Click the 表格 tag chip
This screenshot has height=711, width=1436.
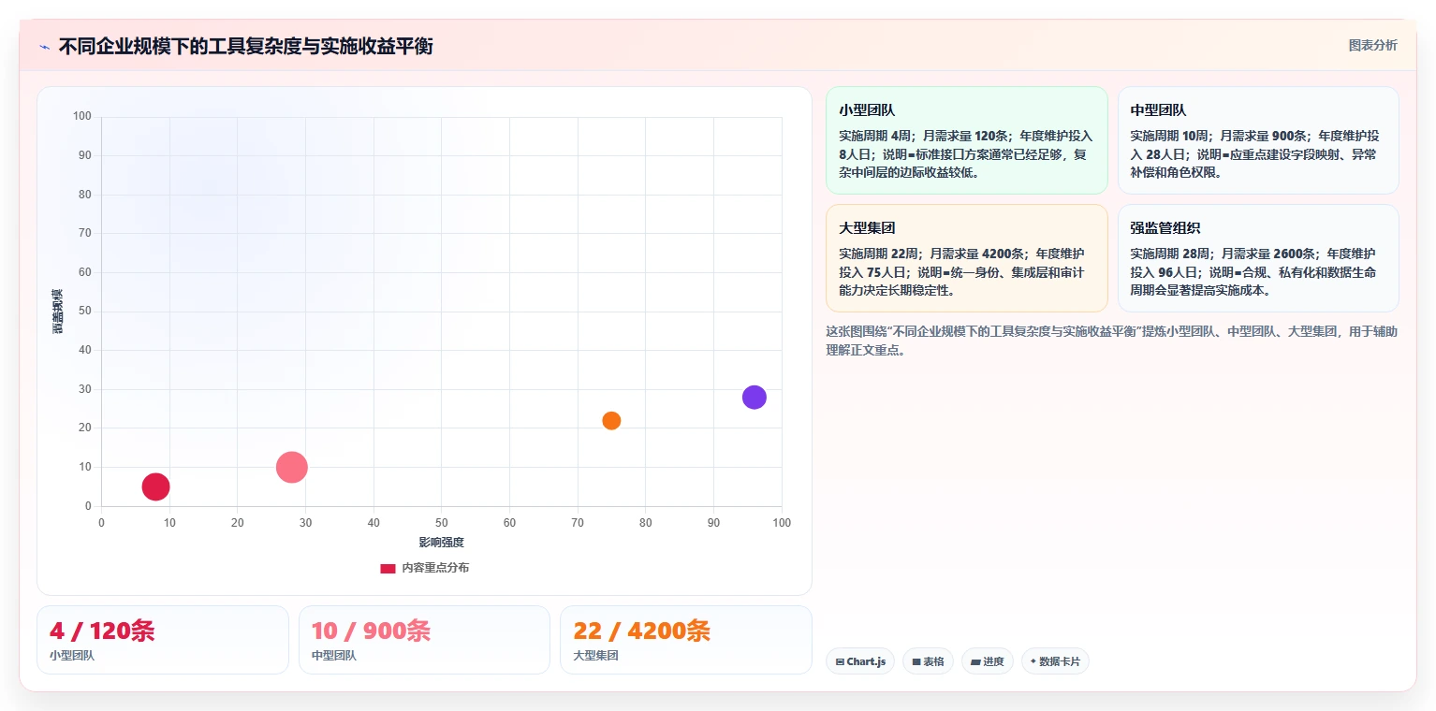(x=928, y=661)
